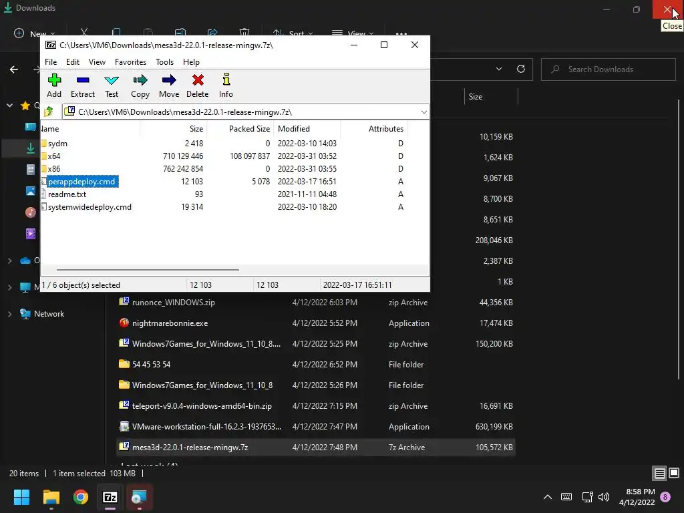Image resolution: width=684 pixels, height=513 pixels.
Task: Select perappdeploy.cmd file
Action: point(81,182)
